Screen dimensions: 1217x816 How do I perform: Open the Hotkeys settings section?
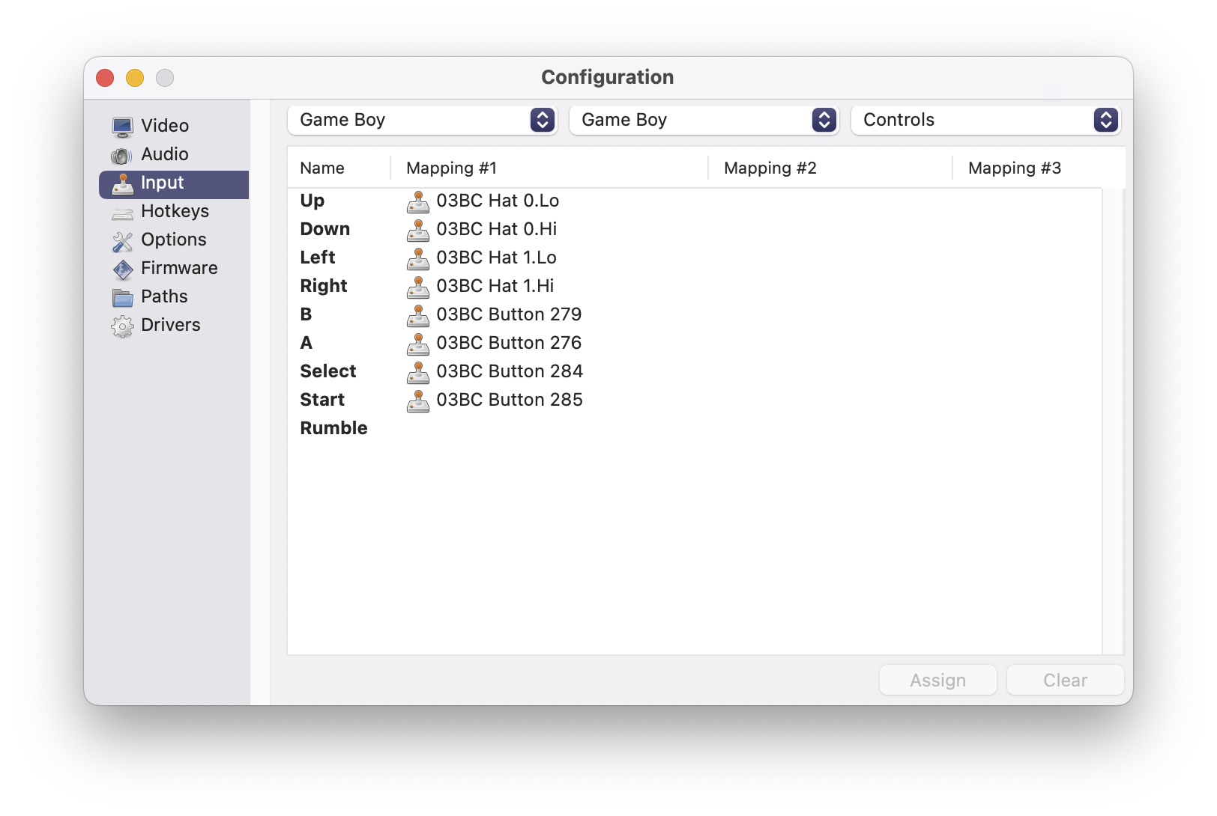pos(175,211)
